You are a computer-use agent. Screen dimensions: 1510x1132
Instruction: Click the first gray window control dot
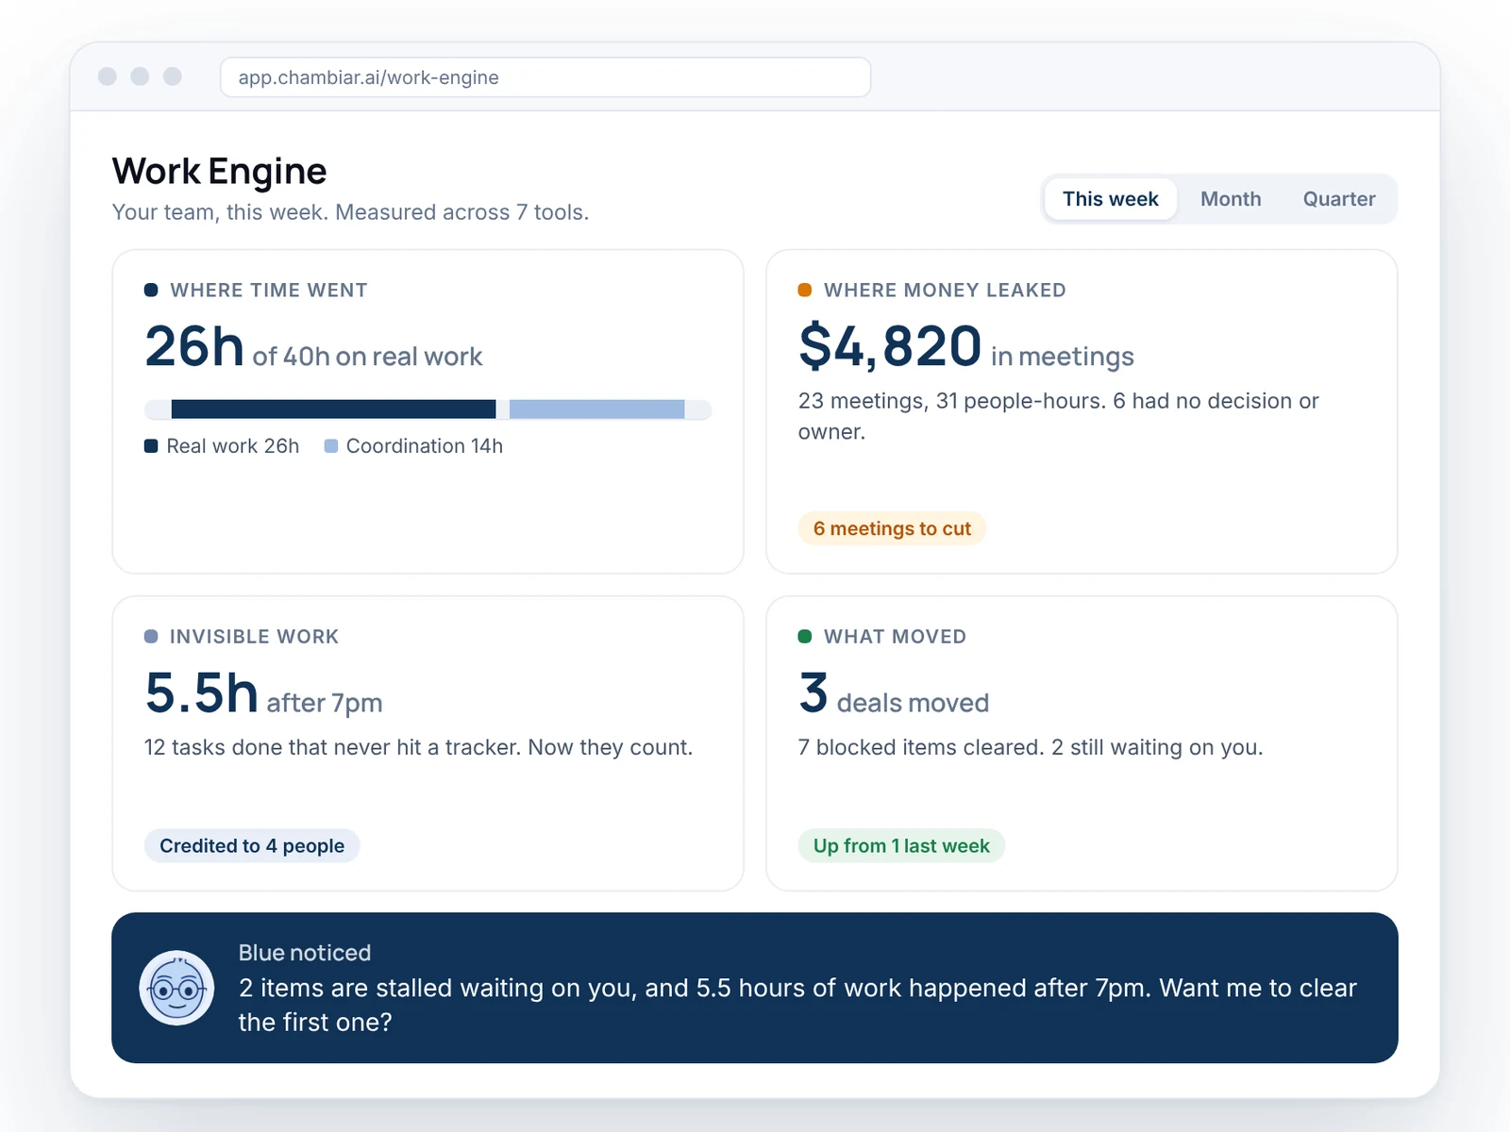[108, 76]
